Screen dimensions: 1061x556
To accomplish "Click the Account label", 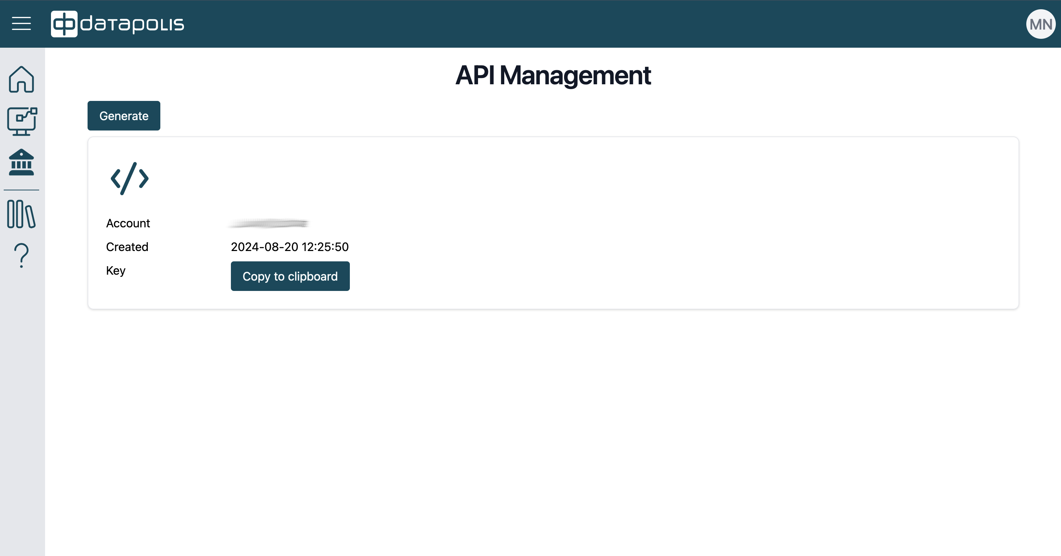I will (128, 223).
